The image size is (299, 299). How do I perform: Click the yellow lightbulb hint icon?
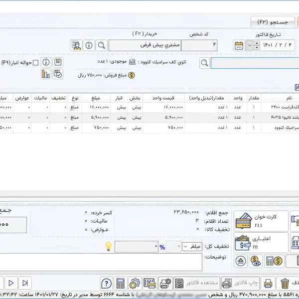tap(109, 246)
